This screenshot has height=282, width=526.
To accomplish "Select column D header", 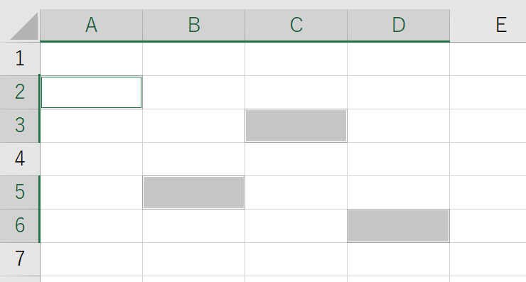I will pos(399,25).
